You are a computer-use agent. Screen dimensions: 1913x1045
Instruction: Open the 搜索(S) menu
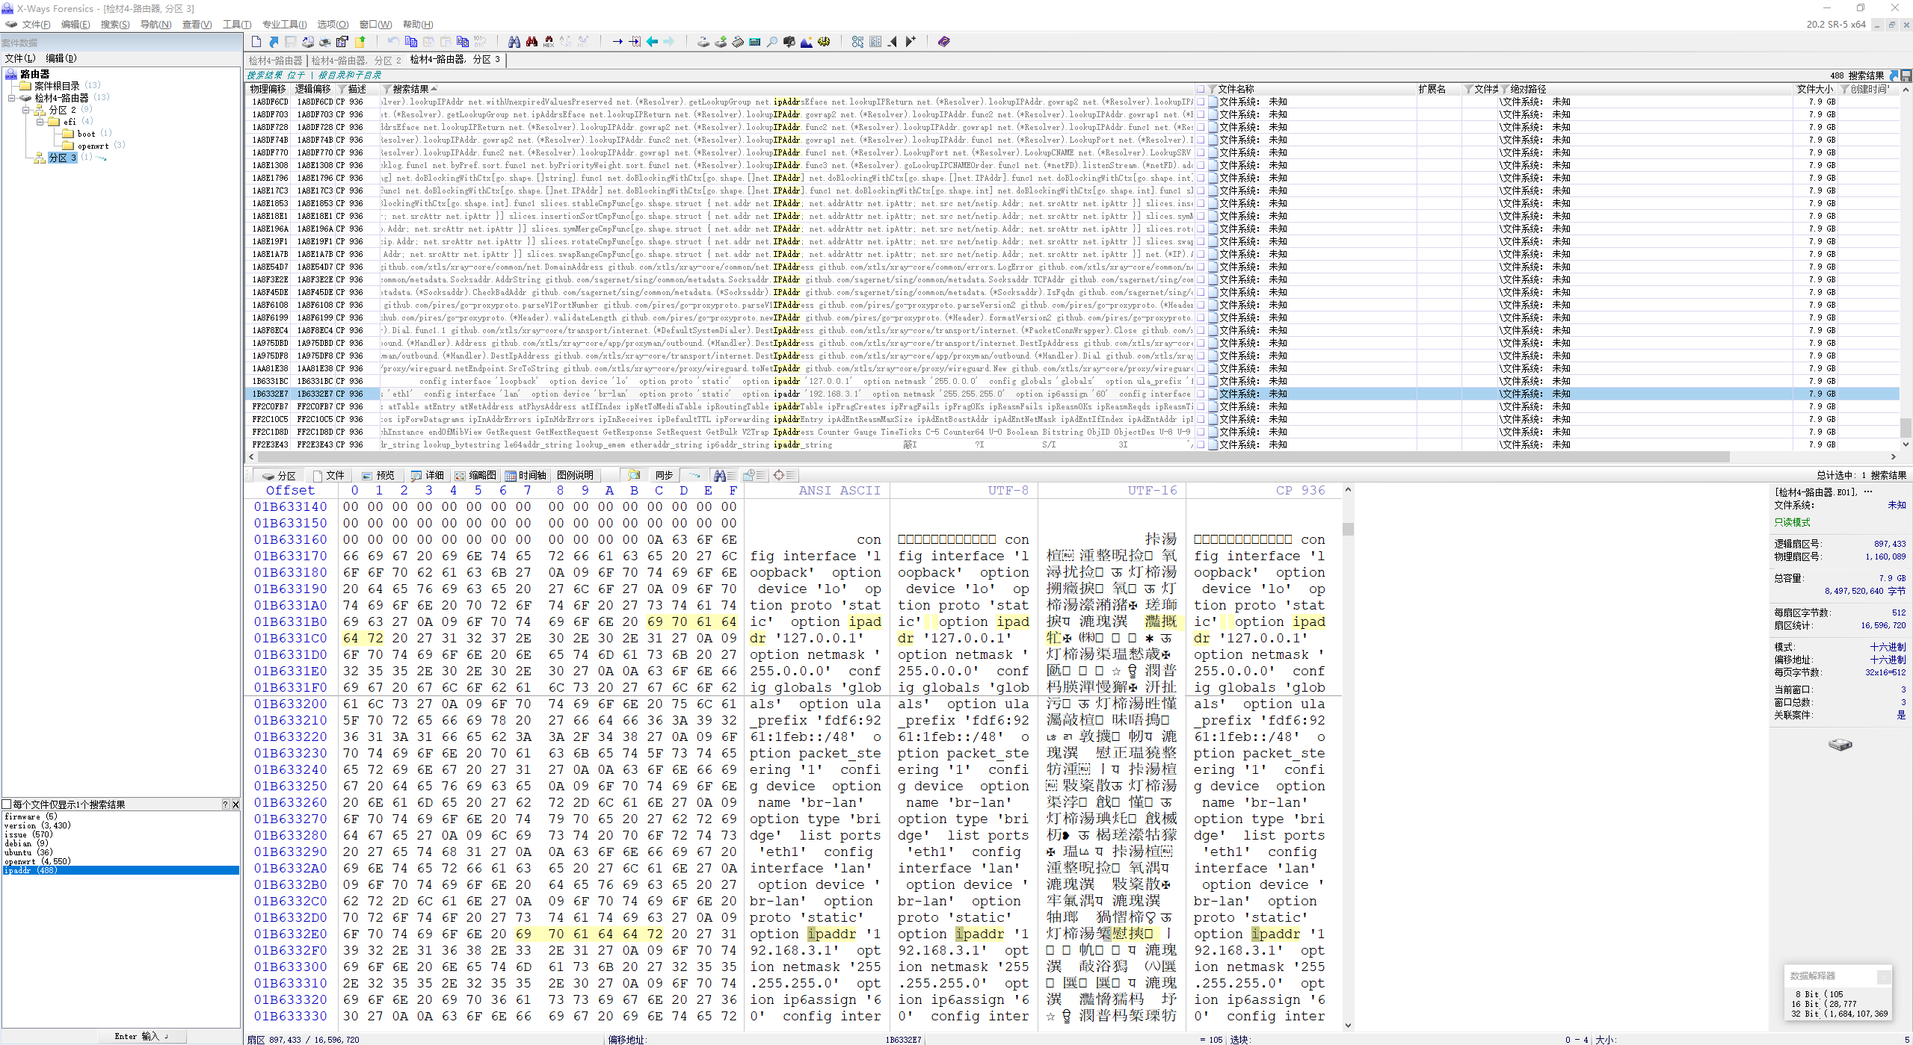coord(114,25)
